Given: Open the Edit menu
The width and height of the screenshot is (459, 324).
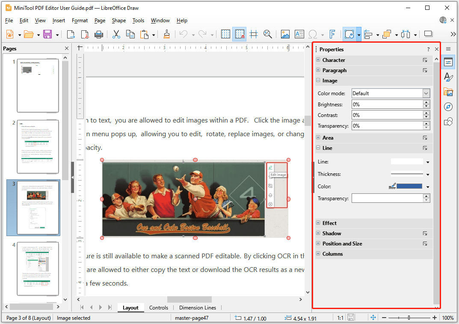Looking at the screenshot, I should 24,20.
